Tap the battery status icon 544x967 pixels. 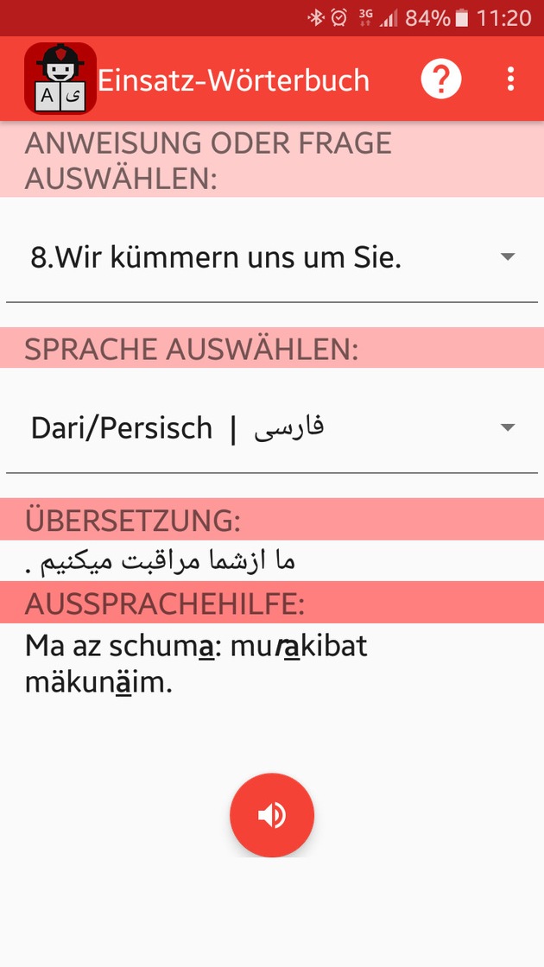click(464, 17)
